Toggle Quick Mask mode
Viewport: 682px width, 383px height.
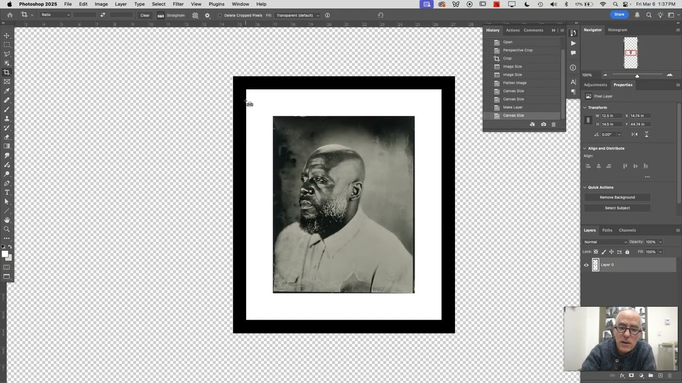(7, 267)
